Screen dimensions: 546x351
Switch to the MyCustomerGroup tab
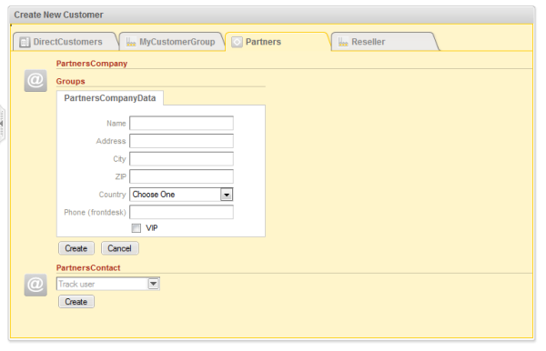tap(171, 42)
